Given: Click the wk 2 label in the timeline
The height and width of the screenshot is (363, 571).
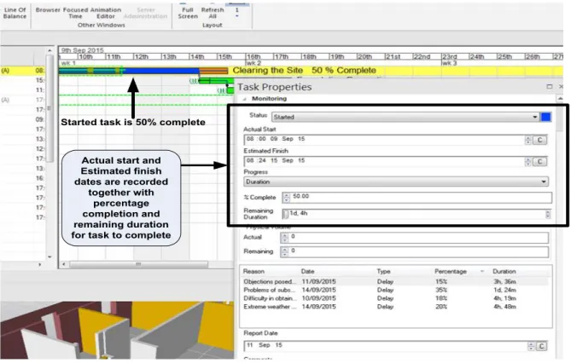Looking at the screenshot, I should point(253,63).
